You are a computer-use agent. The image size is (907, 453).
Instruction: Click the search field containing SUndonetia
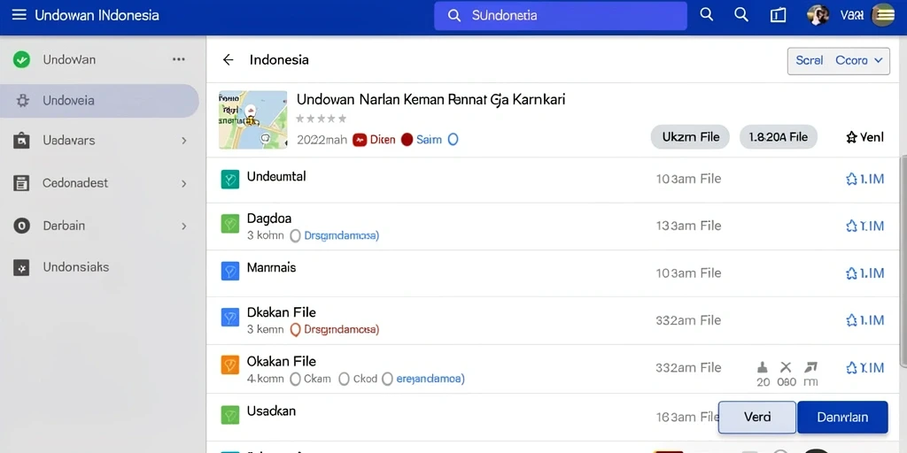[561, 16]
